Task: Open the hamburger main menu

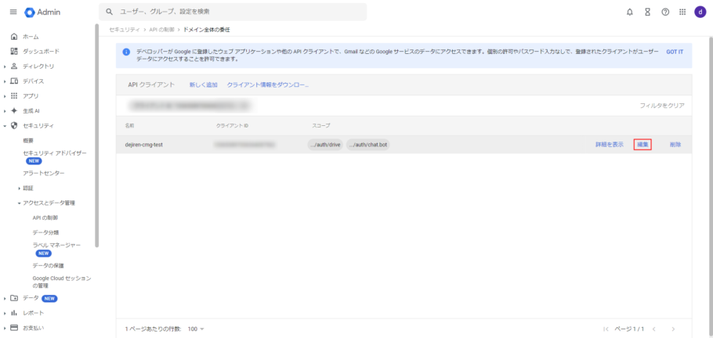Action: 13,12
